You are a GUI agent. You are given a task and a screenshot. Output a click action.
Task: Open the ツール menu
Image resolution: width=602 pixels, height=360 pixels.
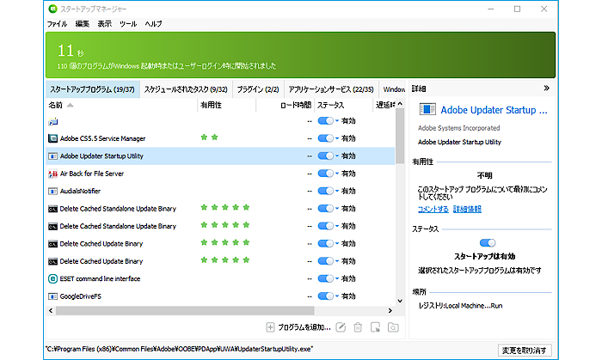coord(128,24)
